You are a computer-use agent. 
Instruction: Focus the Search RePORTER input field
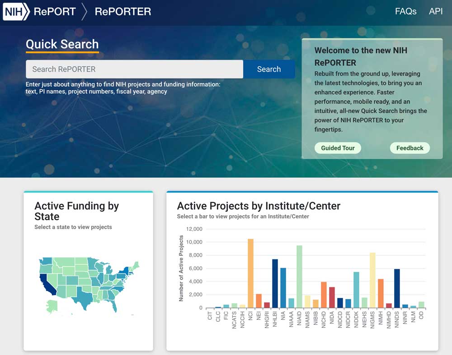(x=134, y=69)
